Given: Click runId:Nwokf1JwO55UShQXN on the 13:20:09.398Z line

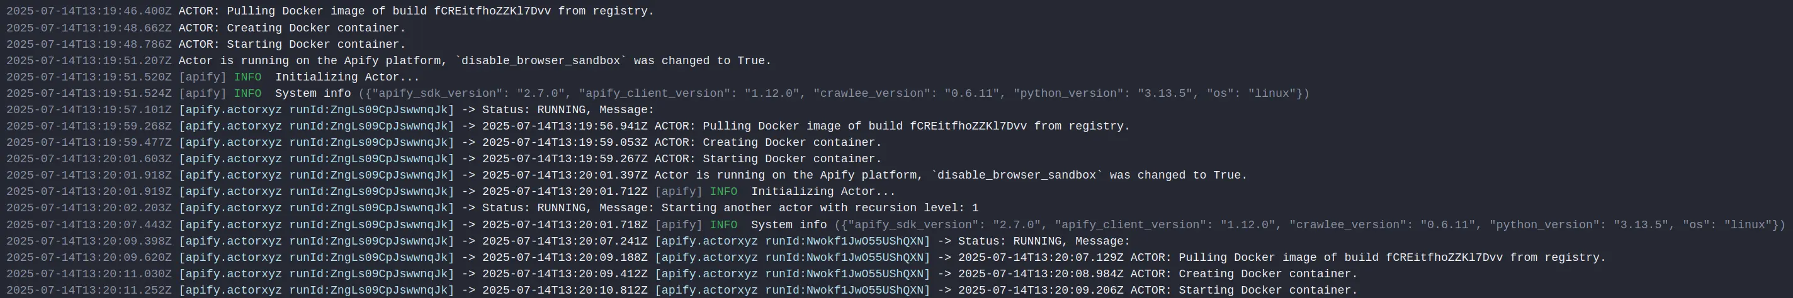Looking at the screenshot, I should (x=847, y=241).
